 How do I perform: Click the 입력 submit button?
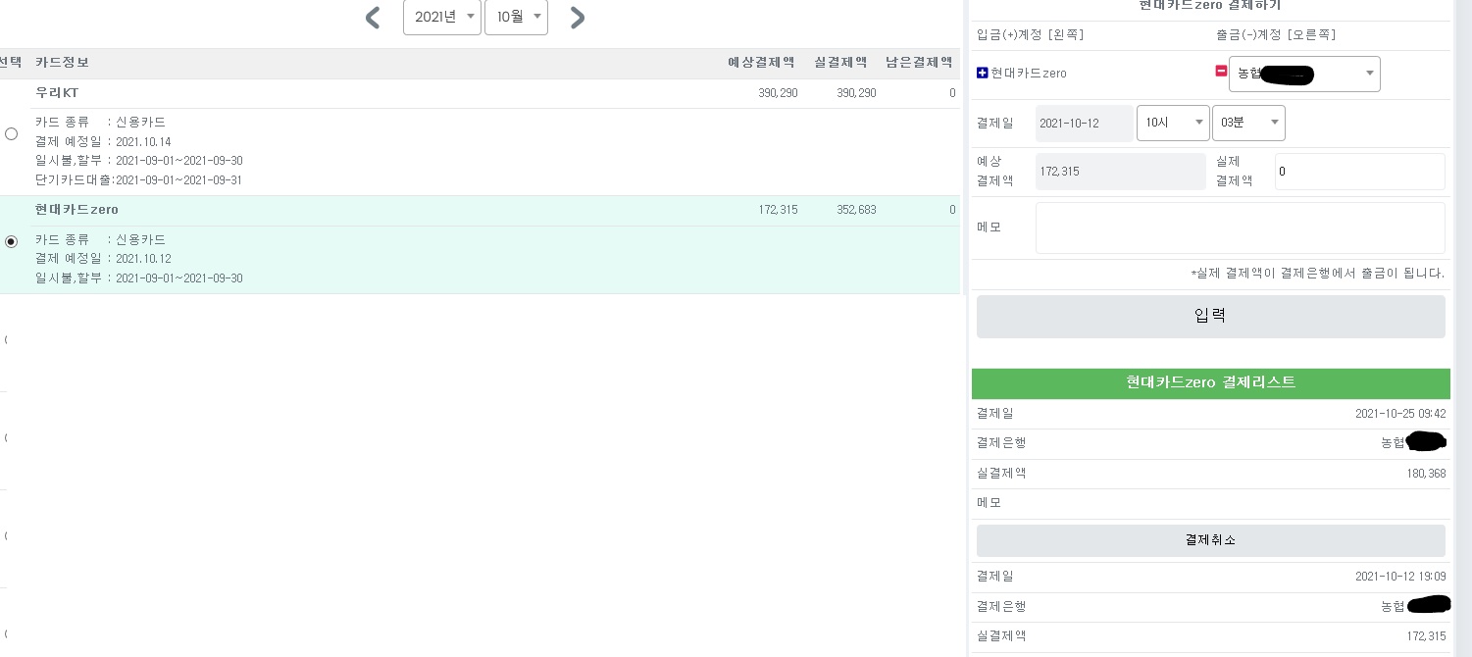1210,316
